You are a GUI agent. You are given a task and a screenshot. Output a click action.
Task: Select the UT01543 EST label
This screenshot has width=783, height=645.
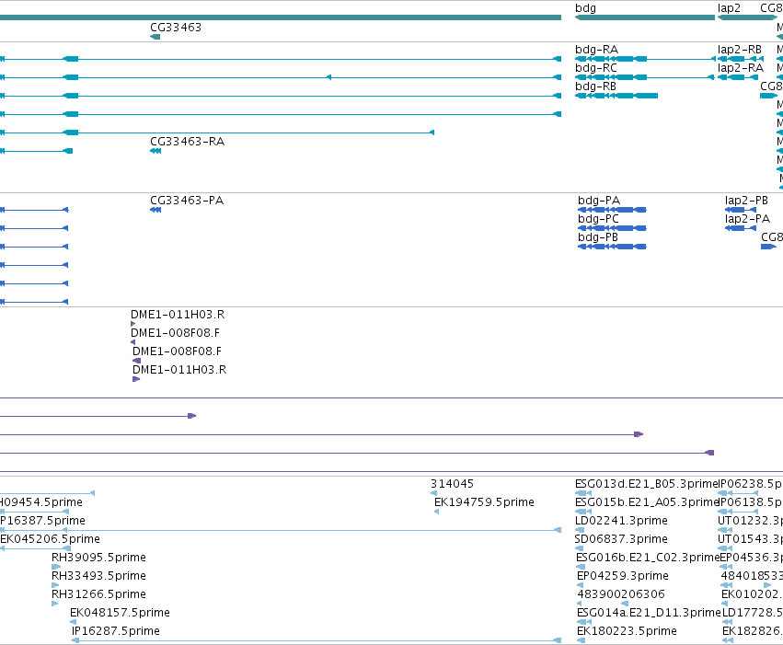(750, 539)
